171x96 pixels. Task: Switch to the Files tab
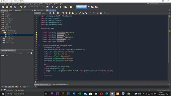click(x=10, y=11)
